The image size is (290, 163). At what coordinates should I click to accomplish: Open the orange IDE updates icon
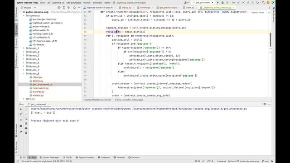point(268,3)
